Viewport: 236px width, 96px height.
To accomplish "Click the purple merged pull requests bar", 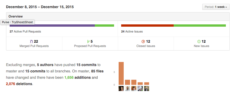I will pos(52,25).
